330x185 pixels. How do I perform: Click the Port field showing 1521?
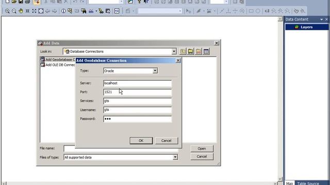click(x=138, y=92)
